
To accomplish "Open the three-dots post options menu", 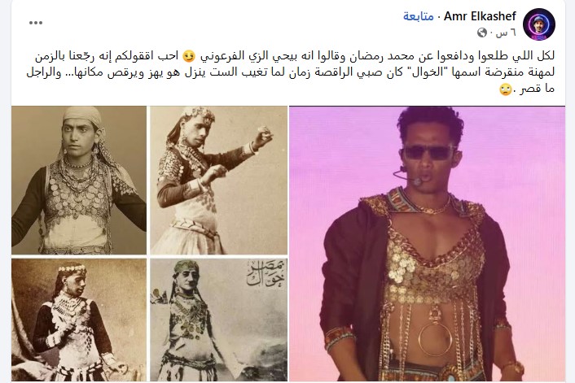I will (36, 23).
